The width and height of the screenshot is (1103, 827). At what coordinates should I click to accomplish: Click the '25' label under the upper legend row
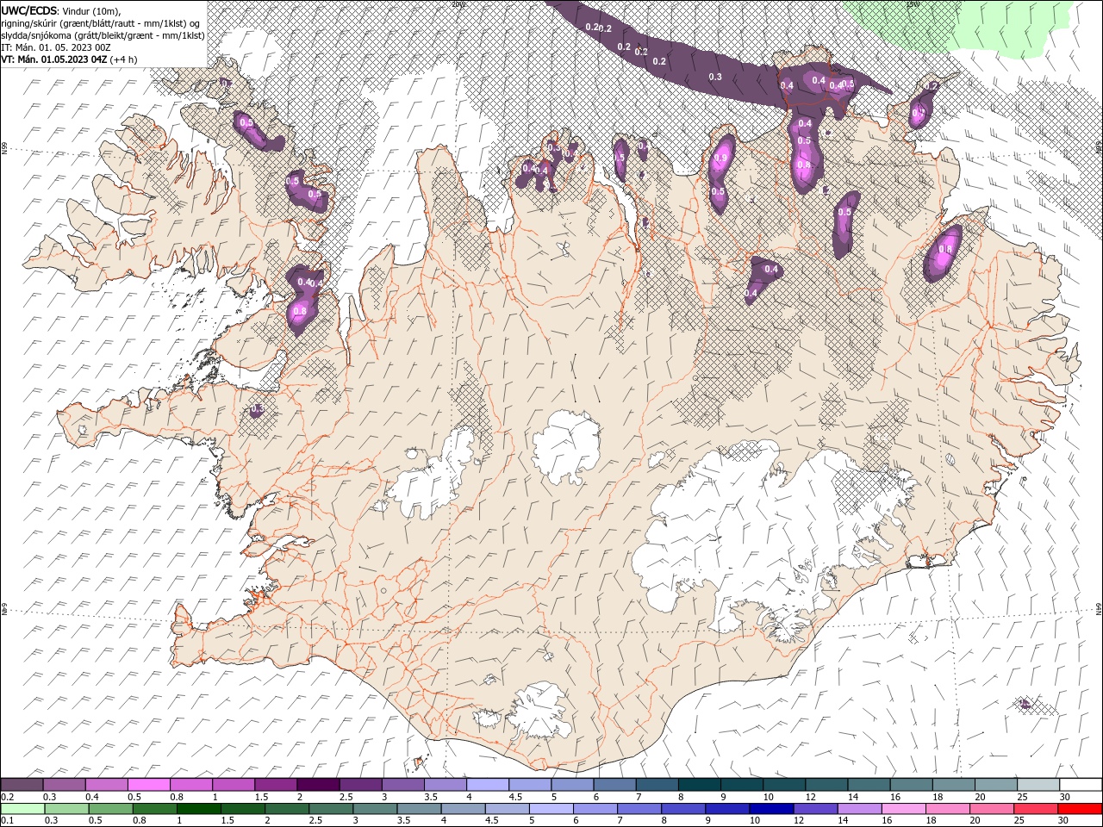pos(1023,797)
